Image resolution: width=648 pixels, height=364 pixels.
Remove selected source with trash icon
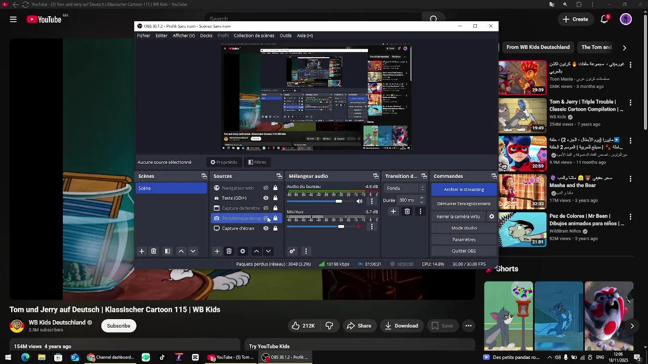click(229, 251)
